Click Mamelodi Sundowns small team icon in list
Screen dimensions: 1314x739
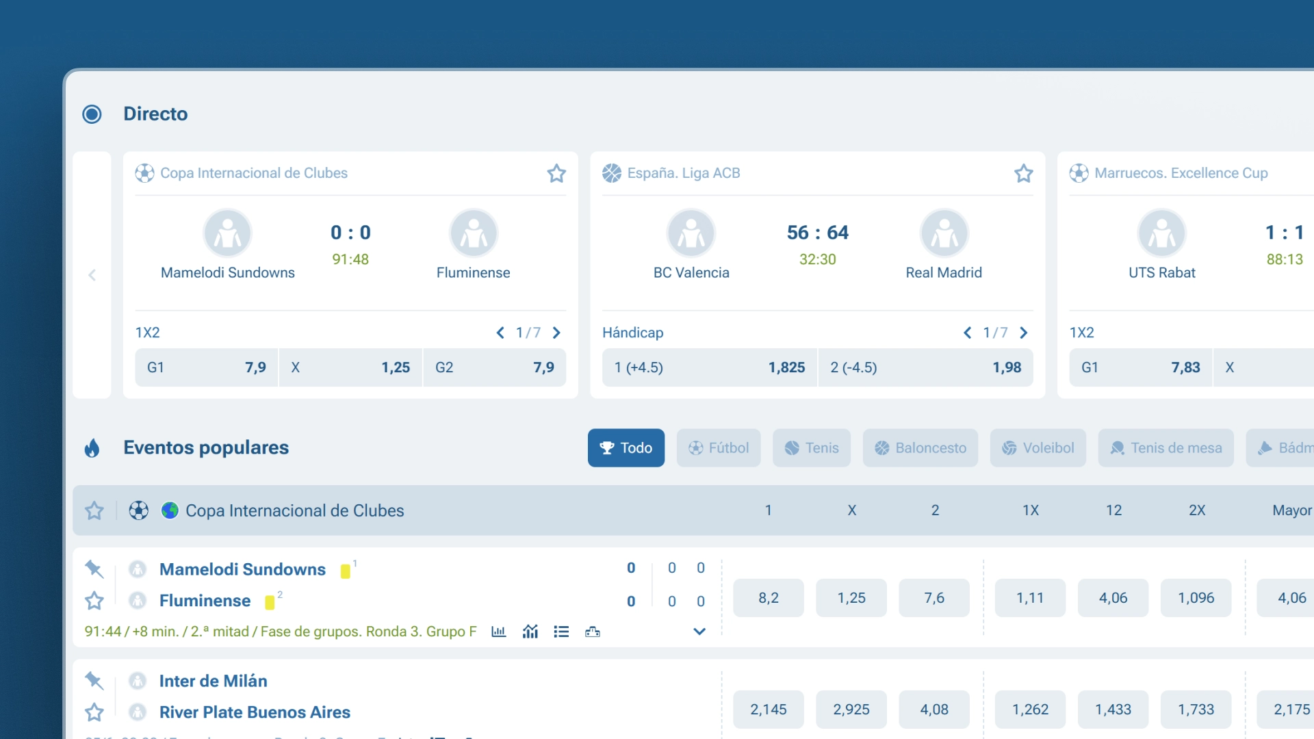(x=138, y=569)
